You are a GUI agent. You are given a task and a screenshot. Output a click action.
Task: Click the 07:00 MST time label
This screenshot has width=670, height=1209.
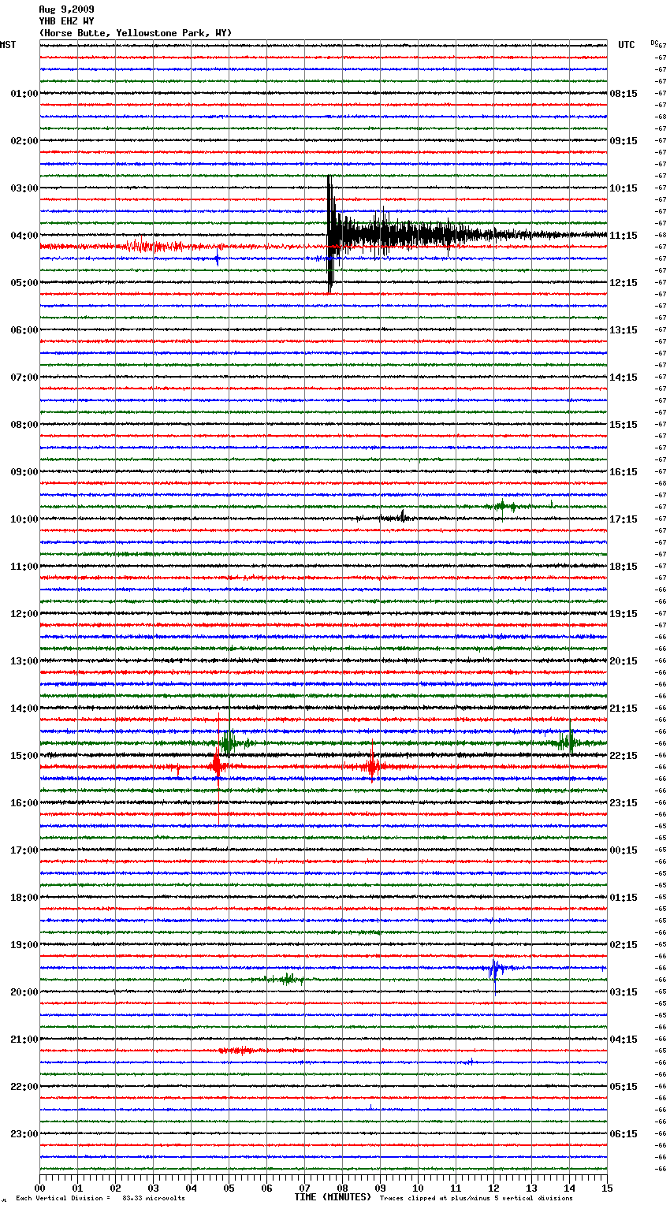pyautogui.click(x=24, y=378)
